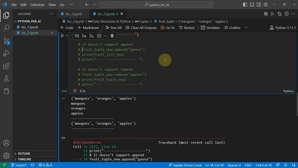Click Run All in notebook toolbar
298x168 pixels.
pyautogui.click(x=114, y=28)
